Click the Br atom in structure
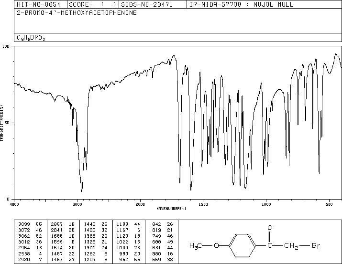 coord(316,246)
